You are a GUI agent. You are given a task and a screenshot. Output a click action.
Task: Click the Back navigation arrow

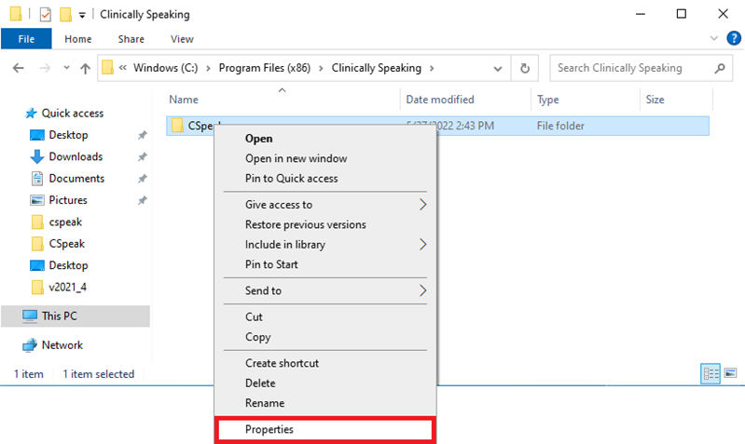click(19, 68)
